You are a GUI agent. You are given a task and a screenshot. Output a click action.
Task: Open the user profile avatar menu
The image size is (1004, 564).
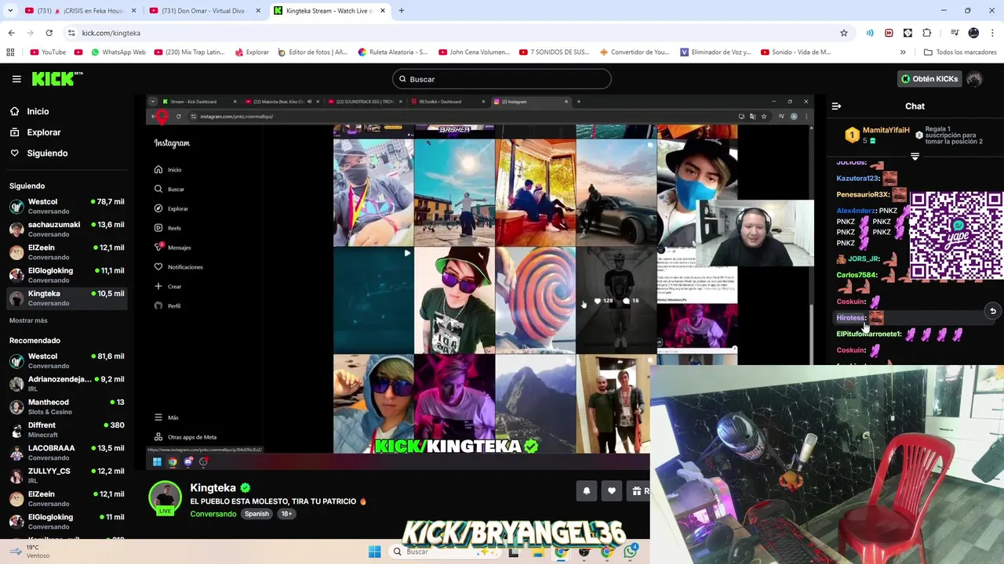click(x=974, y=79)
